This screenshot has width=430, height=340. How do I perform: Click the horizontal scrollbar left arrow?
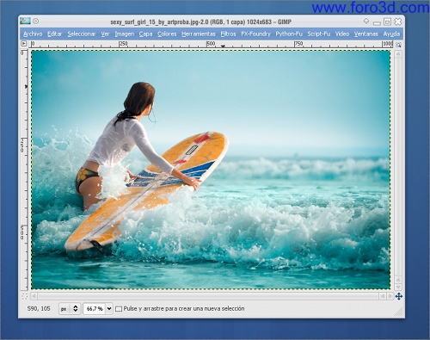34,296
